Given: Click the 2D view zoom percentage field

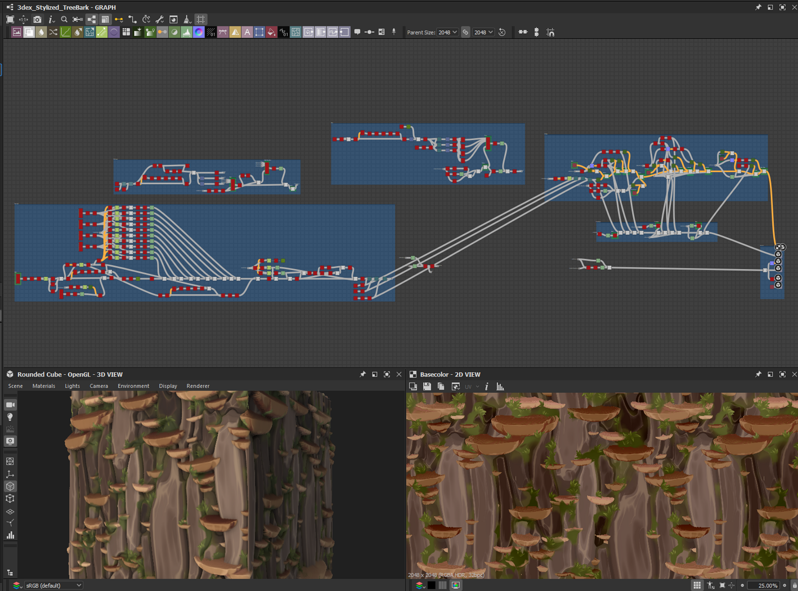Looking at the screenshot, I should pyautogui.click(x=765, y=585).
